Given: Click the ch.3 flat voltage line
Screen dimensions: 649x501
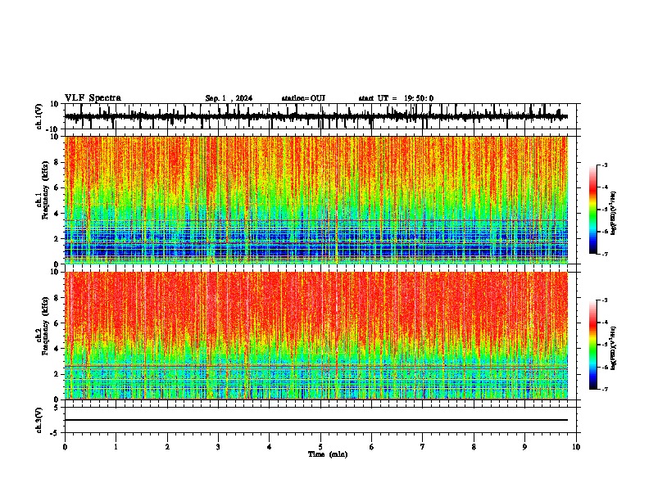Looking at the screenshot, I should (316, 420).
